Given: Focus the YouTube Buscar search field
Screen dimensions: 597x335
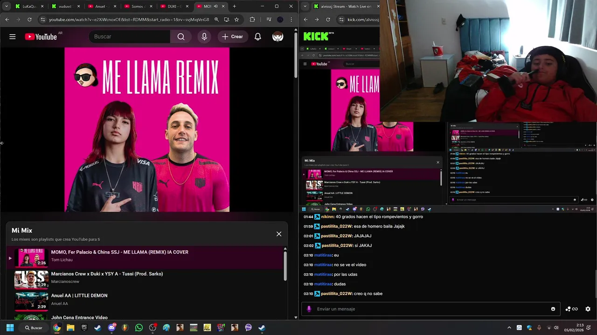Looking at the screenshot, I should [129, 37].
